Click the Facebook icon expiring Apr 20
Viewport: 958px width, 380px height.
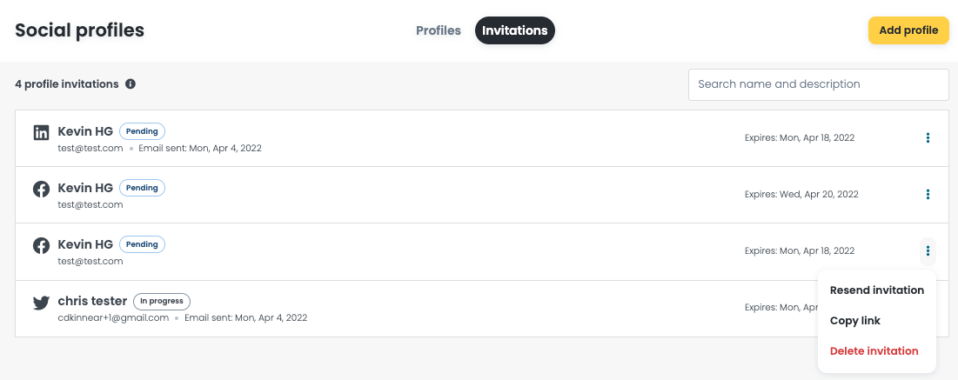41,190
